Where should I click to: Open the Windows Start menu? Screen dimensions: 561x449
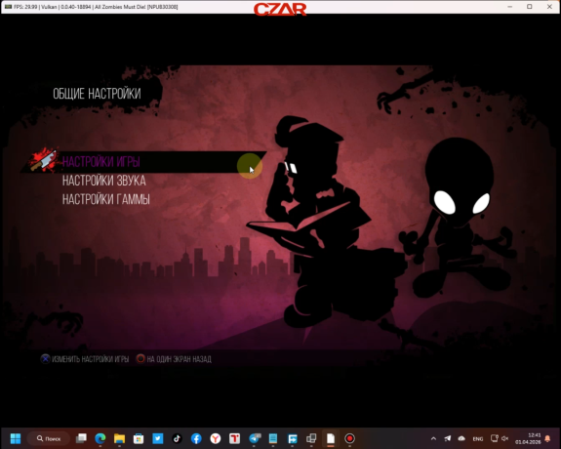click(16, 438)
